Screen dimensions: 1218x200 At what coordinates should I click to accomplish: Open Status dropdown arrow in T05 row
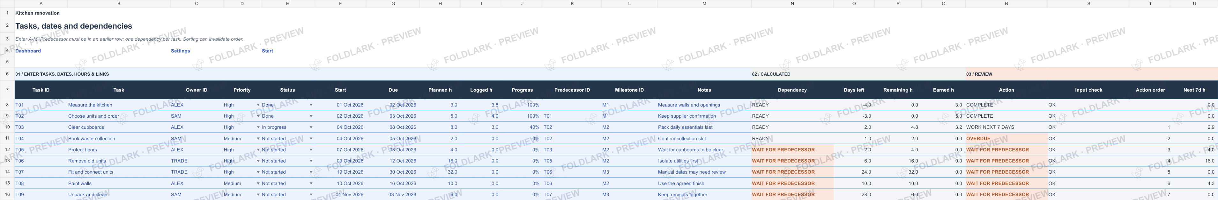[311, 150]
